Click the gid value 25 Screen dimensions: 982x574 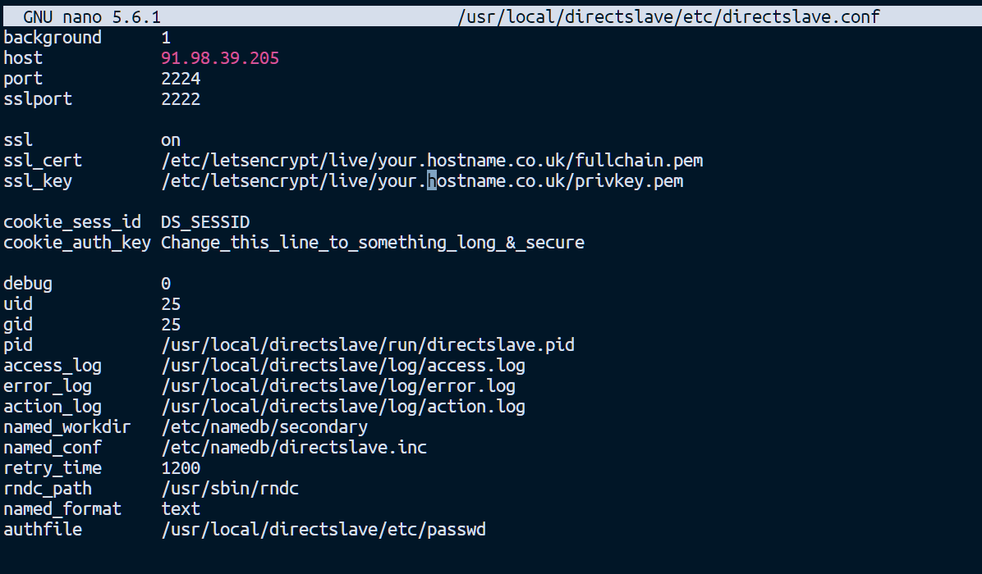(171, 325)
